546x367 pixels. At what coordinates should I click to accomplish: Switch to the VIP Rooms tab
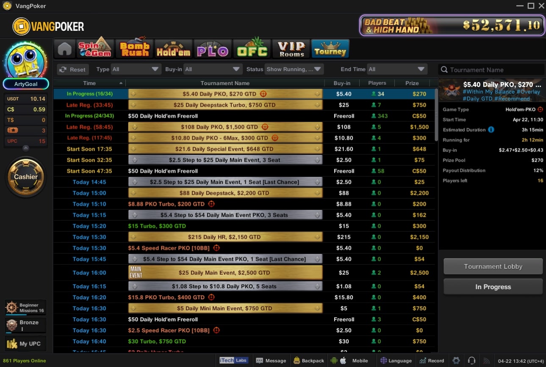[x=291, y=49]
